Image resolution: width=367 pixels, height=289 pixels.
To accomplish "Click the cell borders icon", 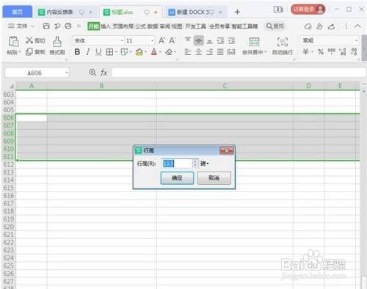I will click(109, 52).
